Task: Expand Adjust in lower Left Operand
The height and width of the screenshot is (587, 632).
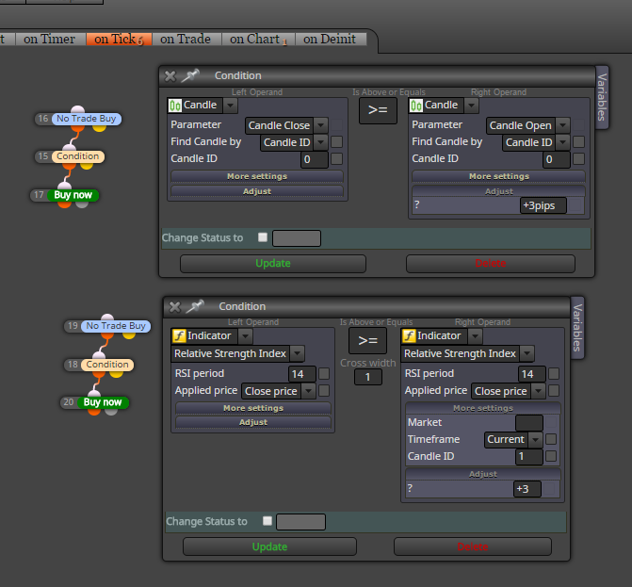Action: pos(253,422)
